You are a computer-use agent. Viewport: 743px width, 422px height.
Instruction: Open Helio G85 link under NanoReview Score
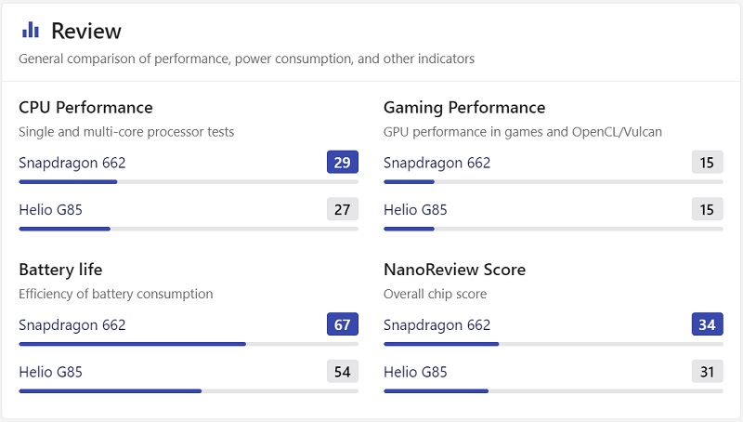click(415, 372)
